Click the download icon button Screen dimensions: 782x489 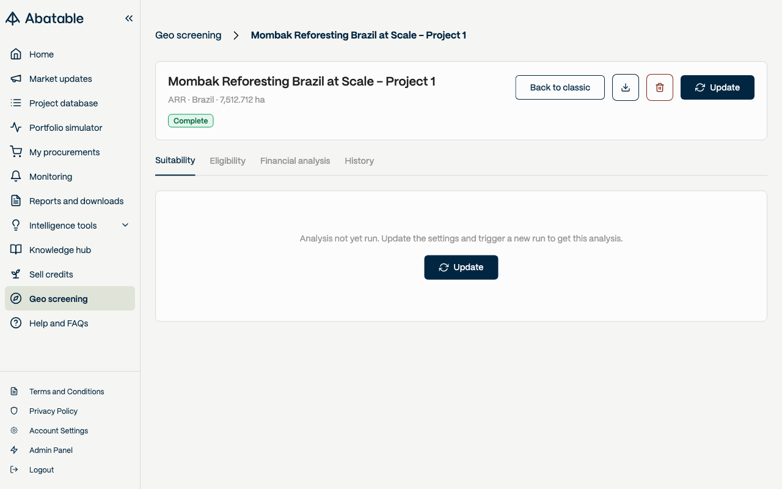click(x=626, y=87)
